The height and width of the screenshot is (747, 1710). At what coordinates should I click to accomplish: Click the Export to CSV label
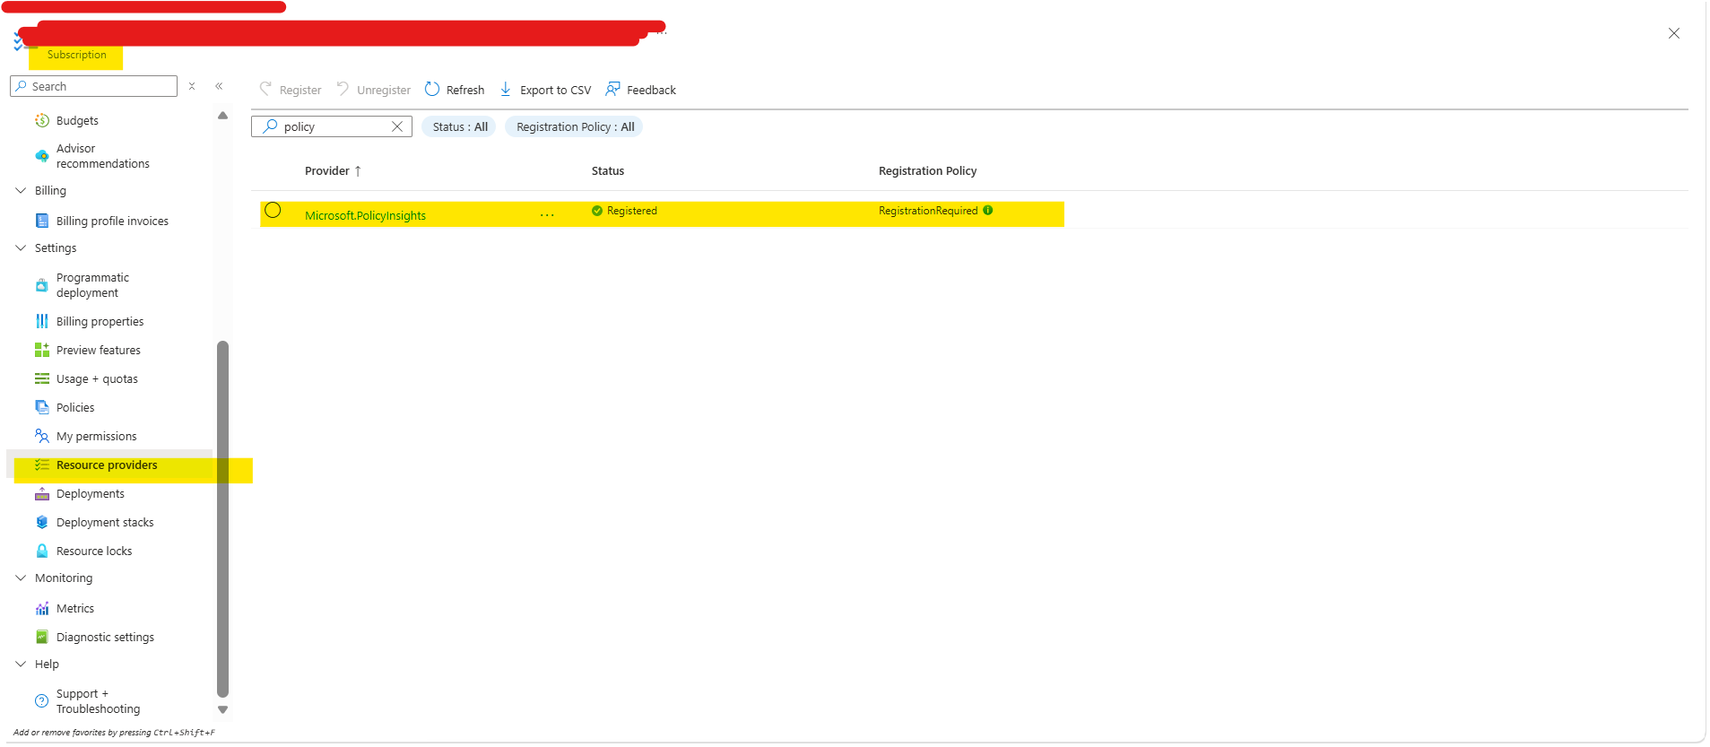pos(556,90)
